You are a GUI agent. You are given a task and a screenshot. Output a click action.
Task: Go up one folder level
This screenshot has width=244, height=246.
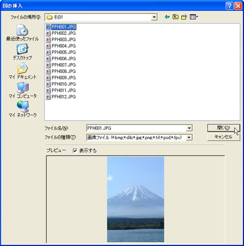[x=175, y=17]
